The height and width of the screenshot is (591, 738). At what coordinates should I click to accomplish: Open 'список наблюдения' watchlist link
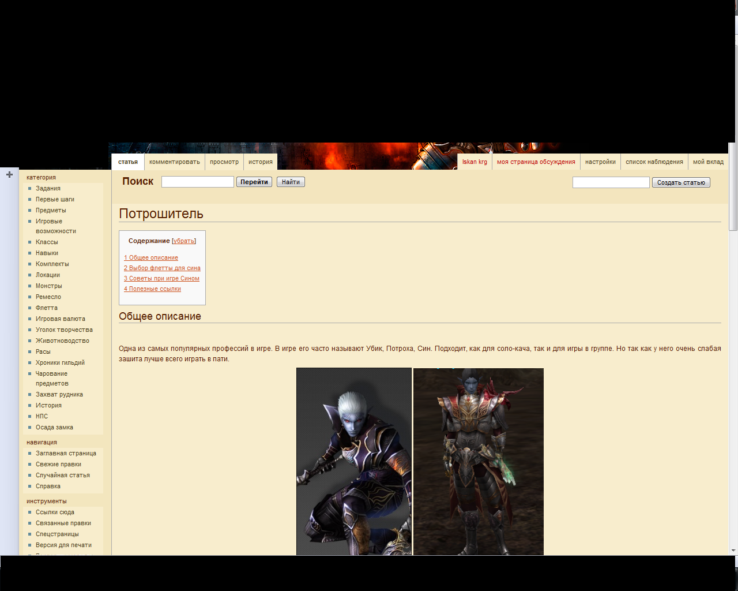654,162
